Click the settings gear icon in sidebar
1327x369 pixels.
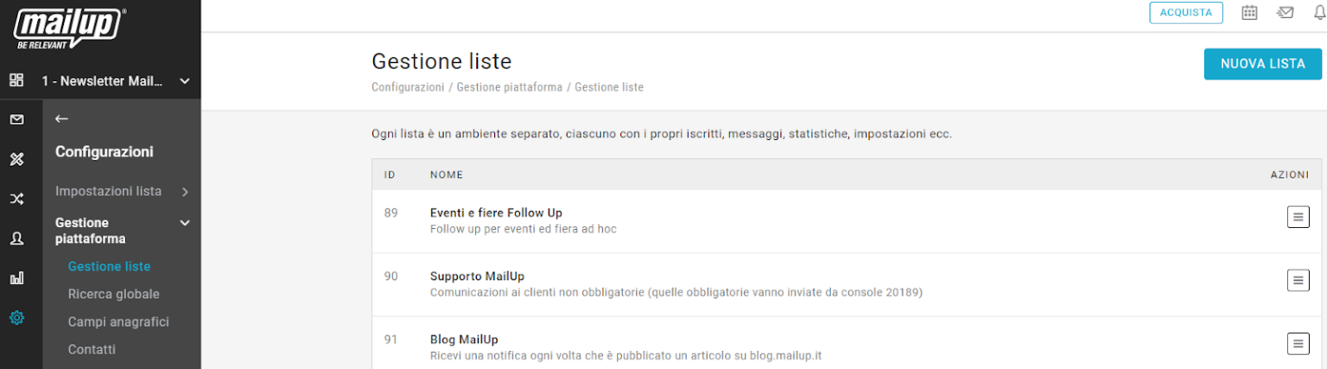point(16,318)
